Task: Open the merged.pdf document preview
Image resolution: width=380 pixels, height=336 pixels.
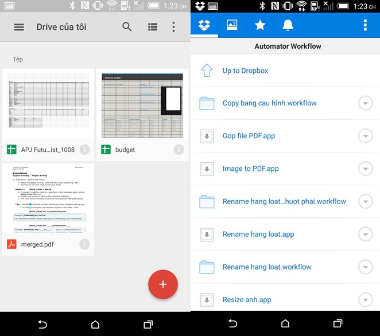Action: coord(48,198)
